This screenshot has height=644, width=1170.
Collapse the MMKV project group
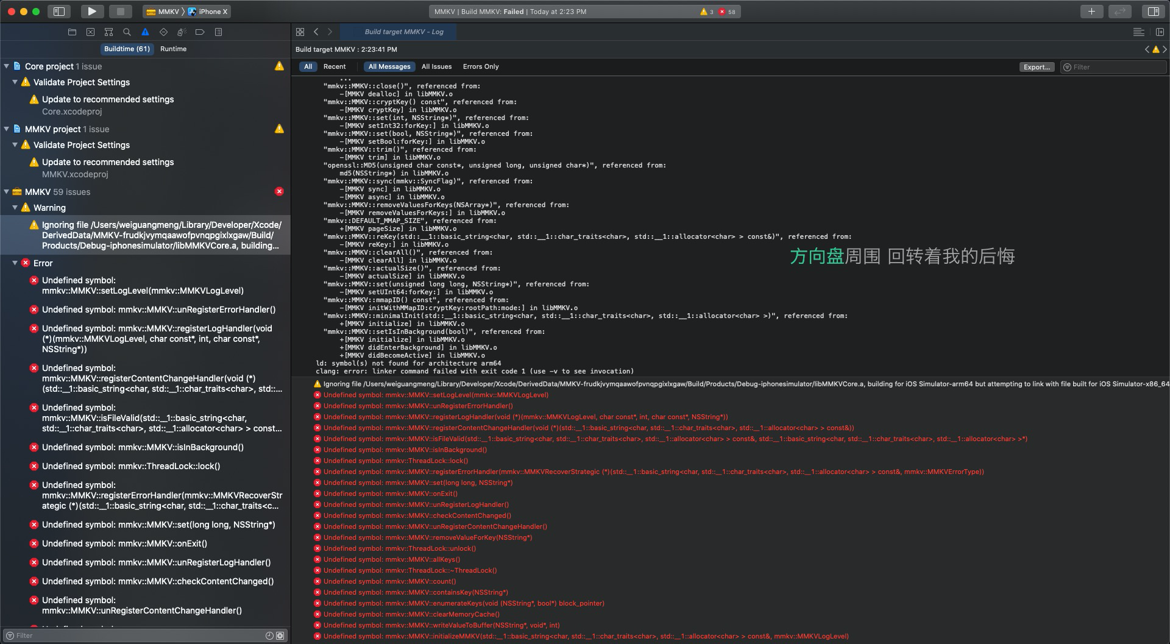pyautogui.click(x=6, y=129)
